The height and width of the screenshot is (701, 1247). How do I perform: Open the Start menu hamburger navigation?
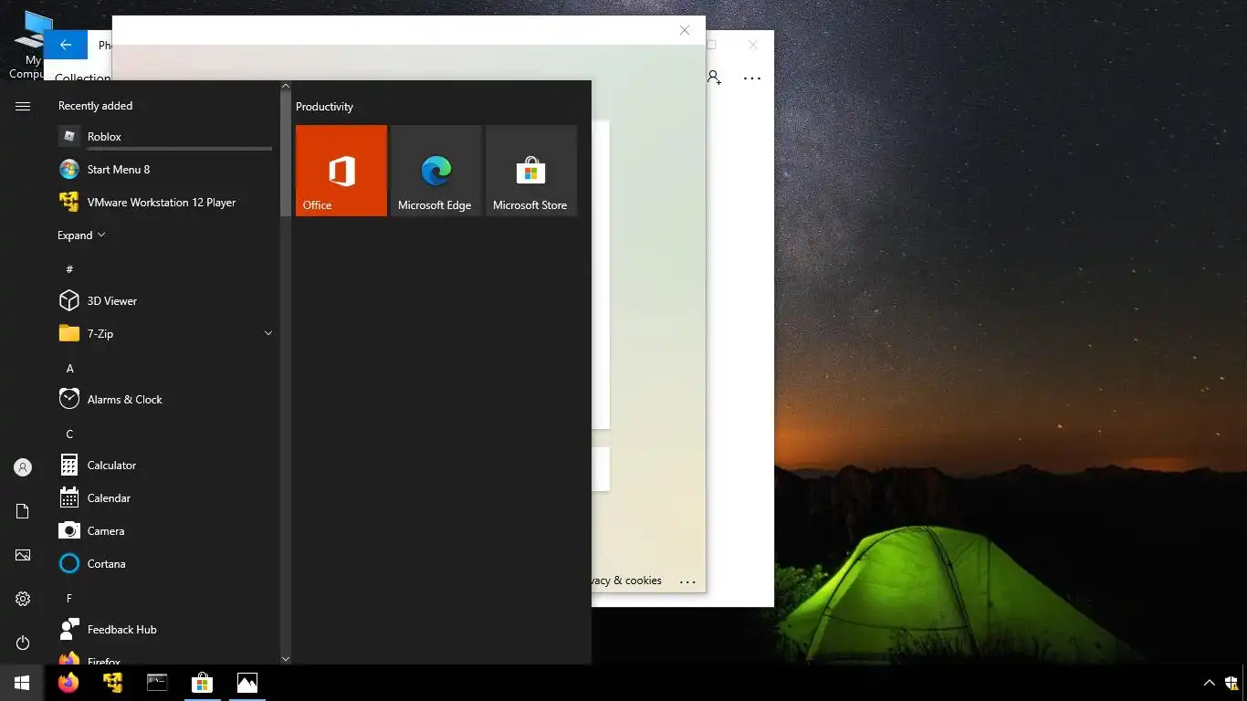click(23, 107)
